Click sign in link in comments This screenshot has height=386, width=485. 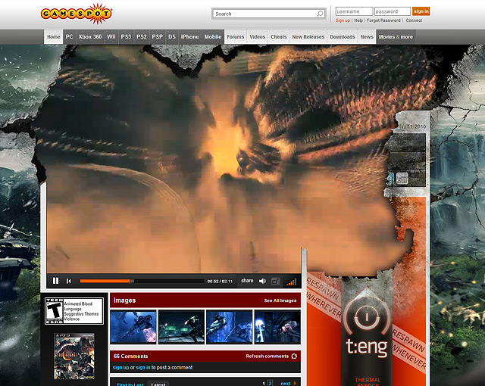coord(143,368)
